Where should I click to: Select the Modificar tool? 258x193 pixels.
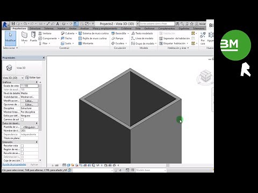coord(10,38)
